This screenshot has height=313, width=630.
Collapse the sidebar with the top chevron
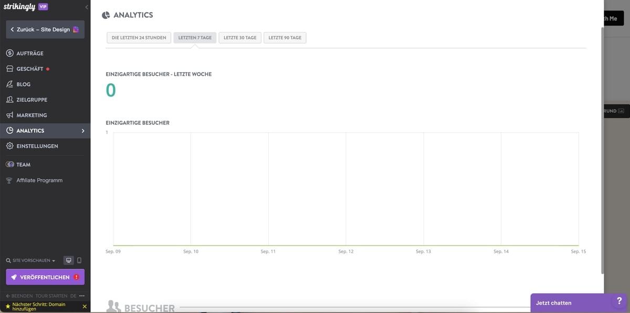[x=86, y=6]
